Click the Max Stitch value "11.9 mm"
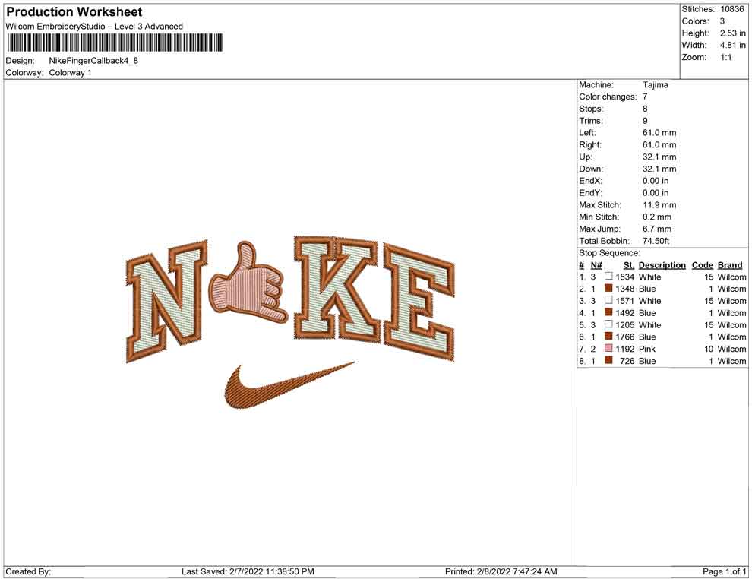 point(659,204)
